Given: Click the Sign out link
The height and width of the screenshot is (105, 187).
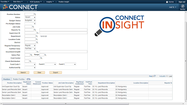Looking at the screenshot, I should pos(182,2).
